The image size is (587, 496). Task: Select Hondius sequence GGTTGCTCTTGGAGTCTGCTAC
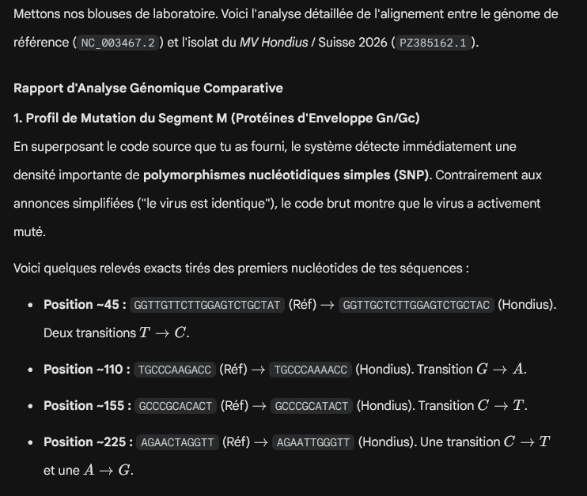tap(416, 305)
